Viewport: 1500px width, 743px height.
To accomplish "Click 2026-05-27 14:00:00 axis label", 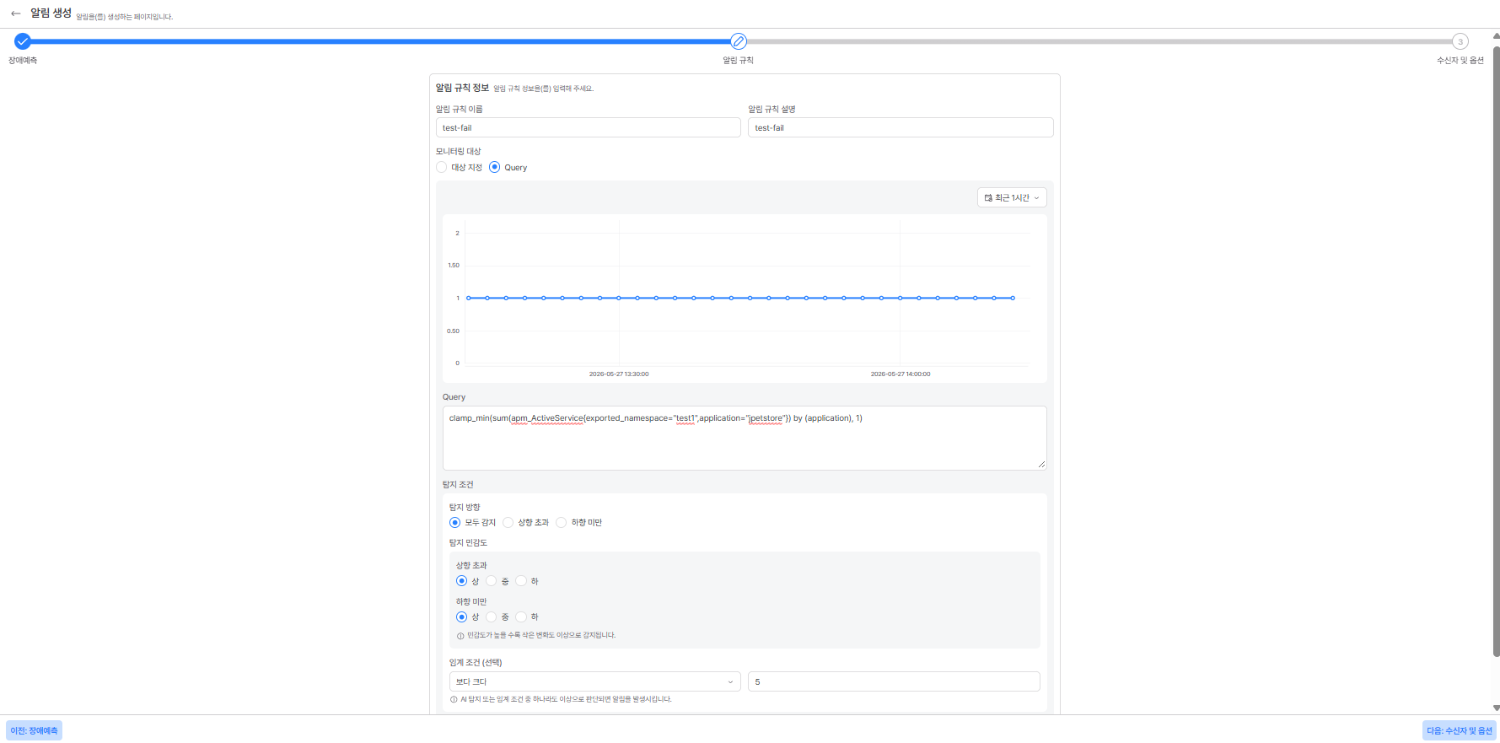I will [901, 374].
